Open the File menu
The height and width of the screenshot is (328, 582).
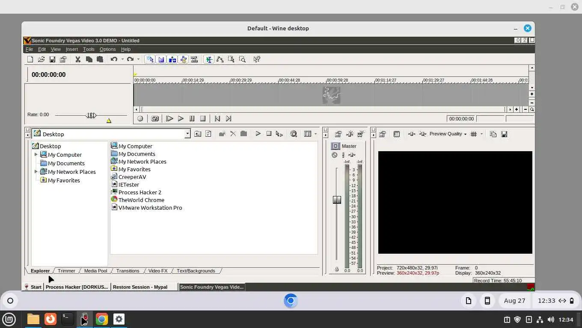point(29,49)
